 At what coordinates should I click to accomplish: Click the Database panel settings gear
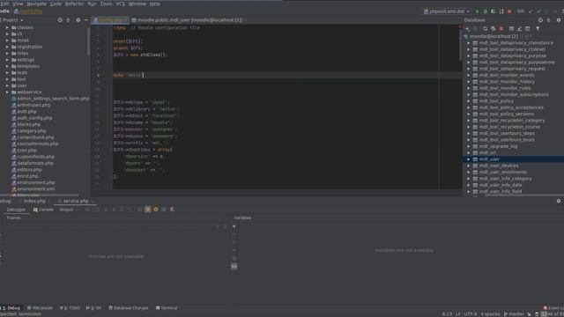tap(559, 20)
